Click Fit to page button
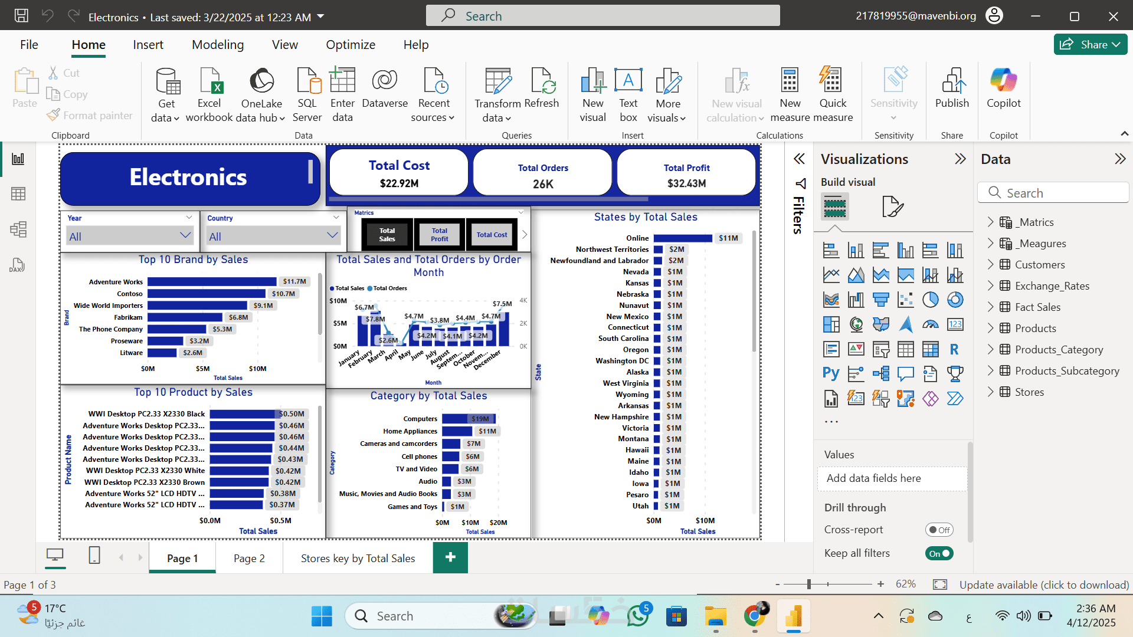The width and height of the screenshot is (1133, 637). coord(940,585)
